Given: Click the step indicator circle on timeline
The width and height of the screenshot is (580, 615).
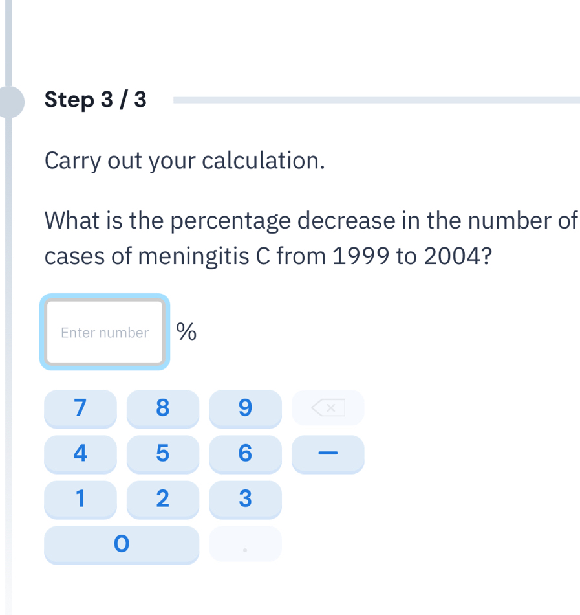Looking at the screenshot, I should [10, 102].
